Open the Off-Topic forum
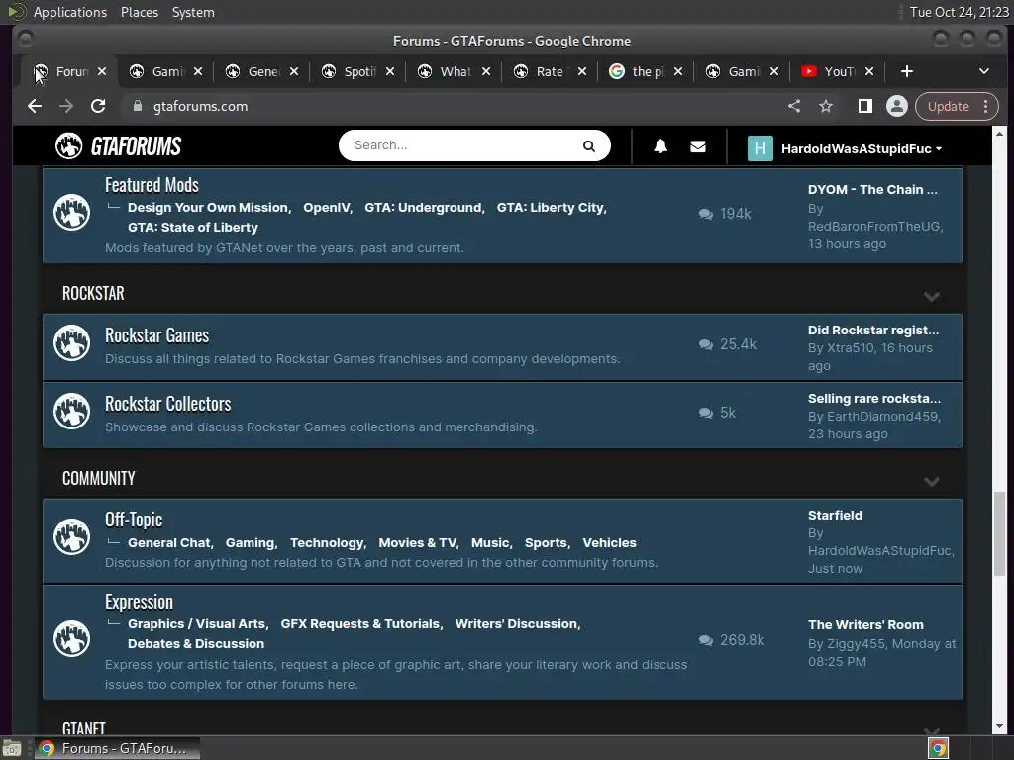Image resolution: width=1014 pixels, height=760 pixels. pyautogui.click(x=134, y=520)
